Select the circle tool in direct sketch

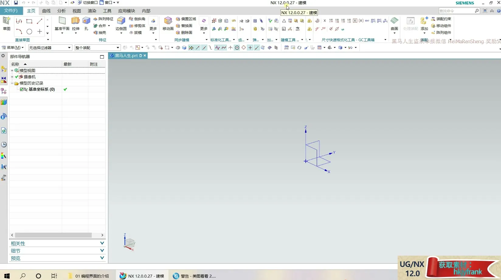(x=29, y=32)
